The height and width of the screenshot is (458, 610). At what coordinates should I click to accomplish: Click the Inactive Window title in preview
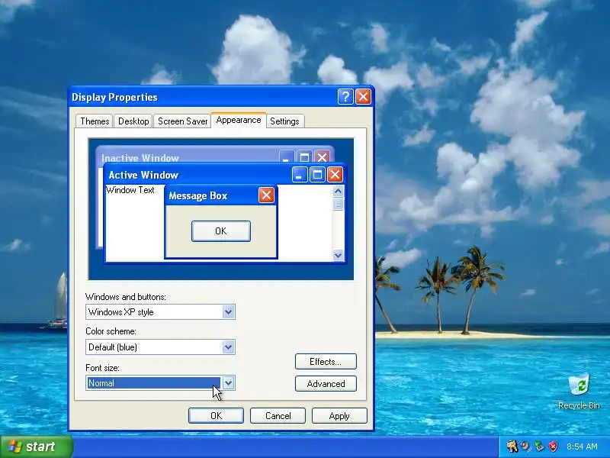[140, 158]
